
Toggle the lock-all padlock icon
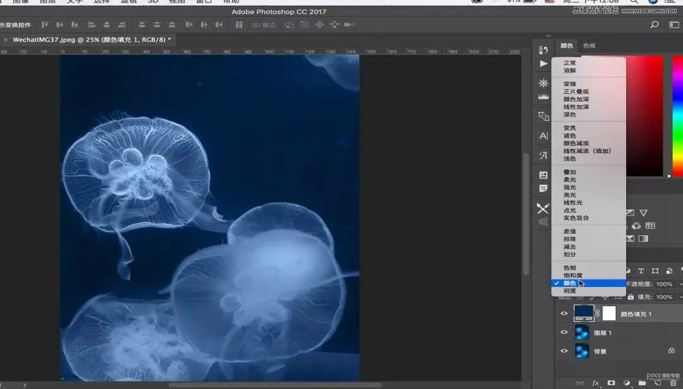tap(631, 297)
